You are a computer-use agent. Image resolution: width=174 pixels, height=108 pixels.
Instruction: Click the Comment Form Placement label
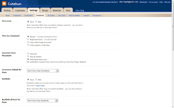coord(9,54)
